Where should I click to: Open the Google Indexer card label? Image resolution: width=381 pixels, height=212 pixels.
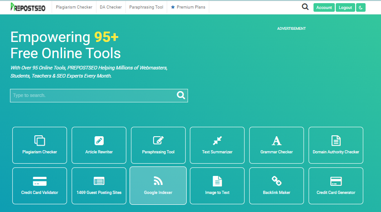click(158, 193)
